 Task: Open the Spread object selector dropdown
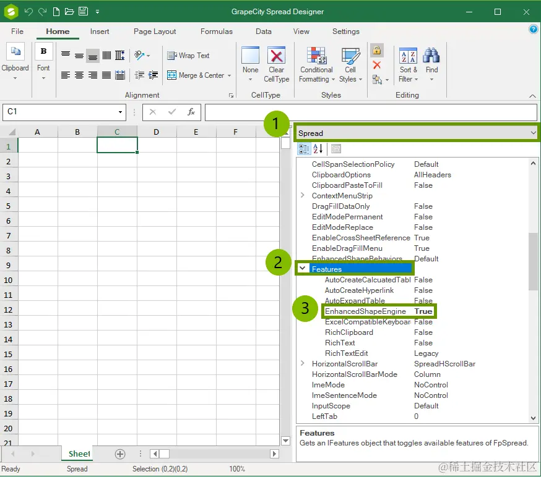click(533, 133)
